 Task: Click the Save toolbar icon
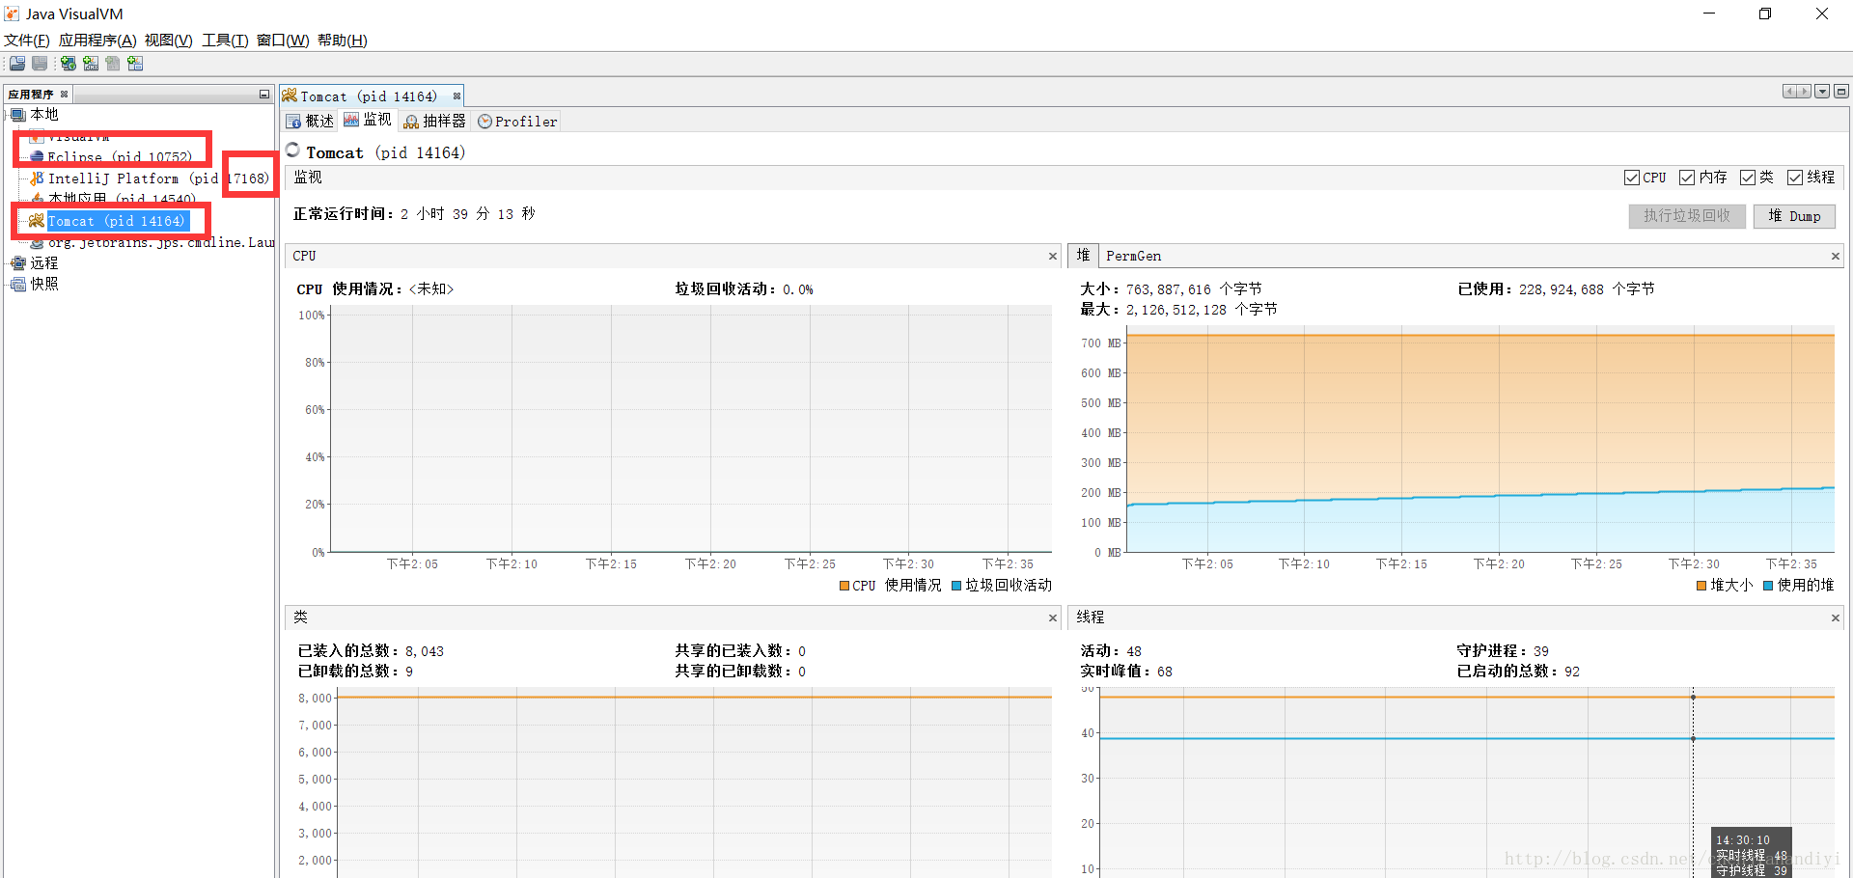click(40, 64)
